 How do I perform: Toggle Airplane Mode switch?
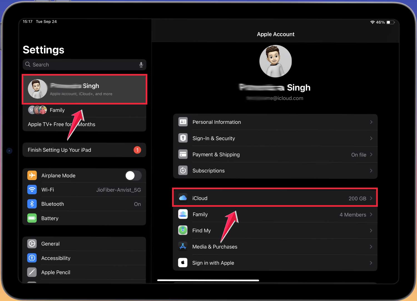click(133, 176)
